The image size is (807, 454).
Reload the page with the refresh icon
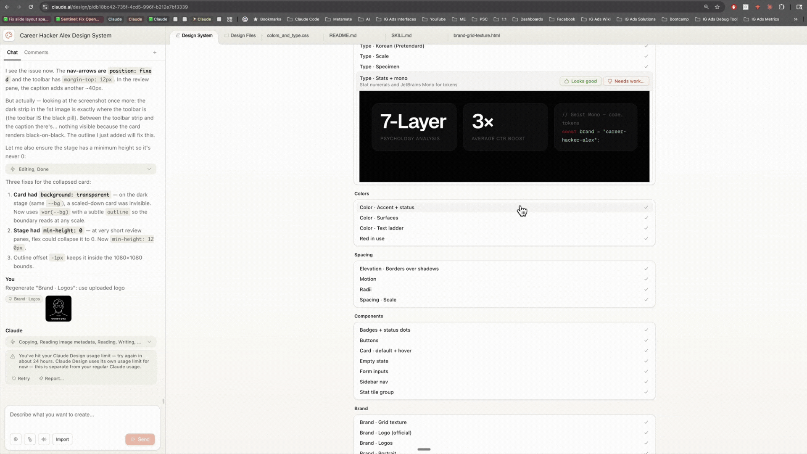(31, 7)
